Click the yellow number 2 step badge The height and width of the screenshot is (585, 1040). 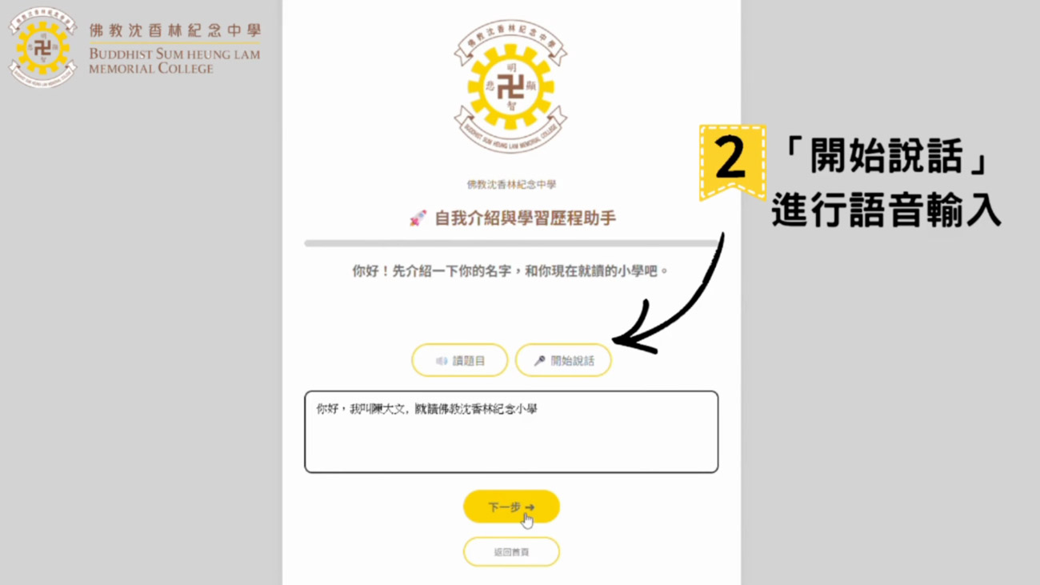[732, 162]
